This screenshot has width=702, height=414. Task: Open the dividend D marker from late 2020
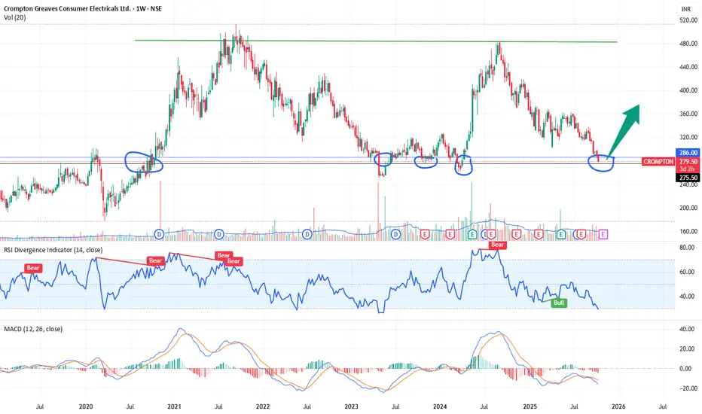(160, 234)
